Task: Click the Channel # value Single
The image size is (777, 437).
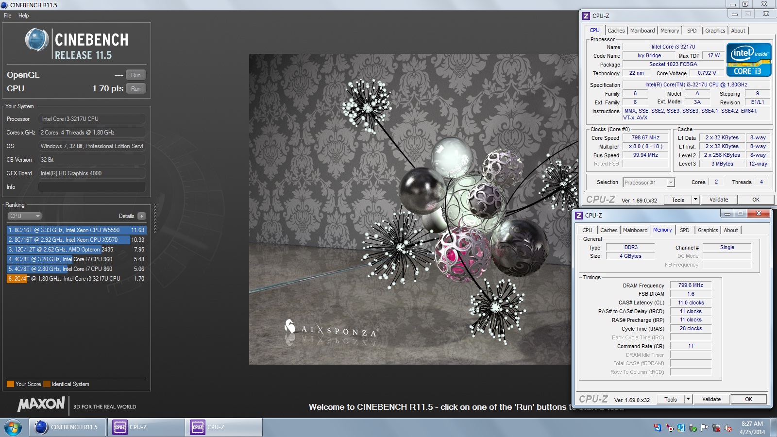Action: pos(727,248)
